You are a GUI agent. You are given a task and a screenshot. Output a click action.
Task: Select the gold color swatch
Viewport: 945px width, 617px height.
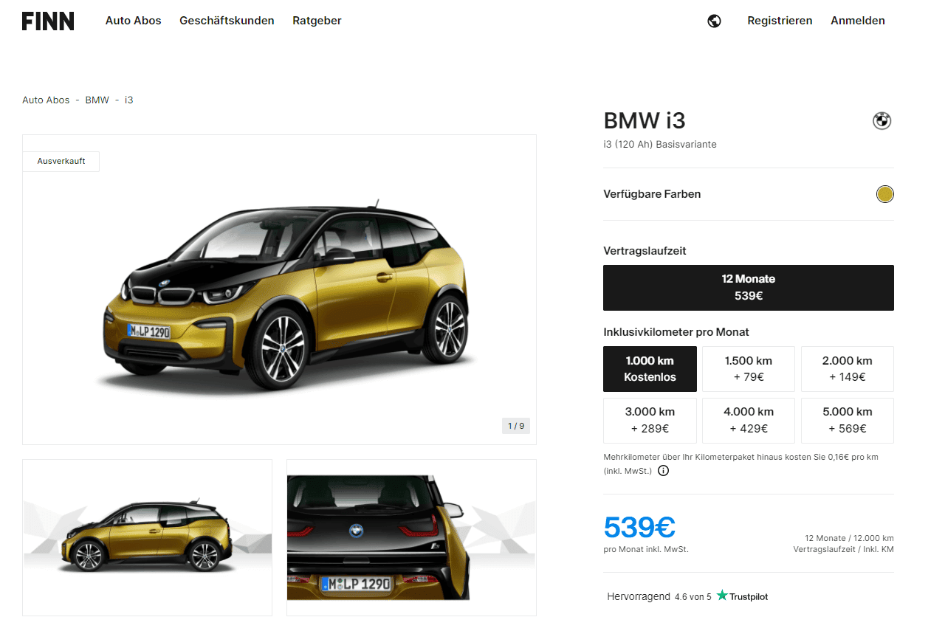pos(884,194)
